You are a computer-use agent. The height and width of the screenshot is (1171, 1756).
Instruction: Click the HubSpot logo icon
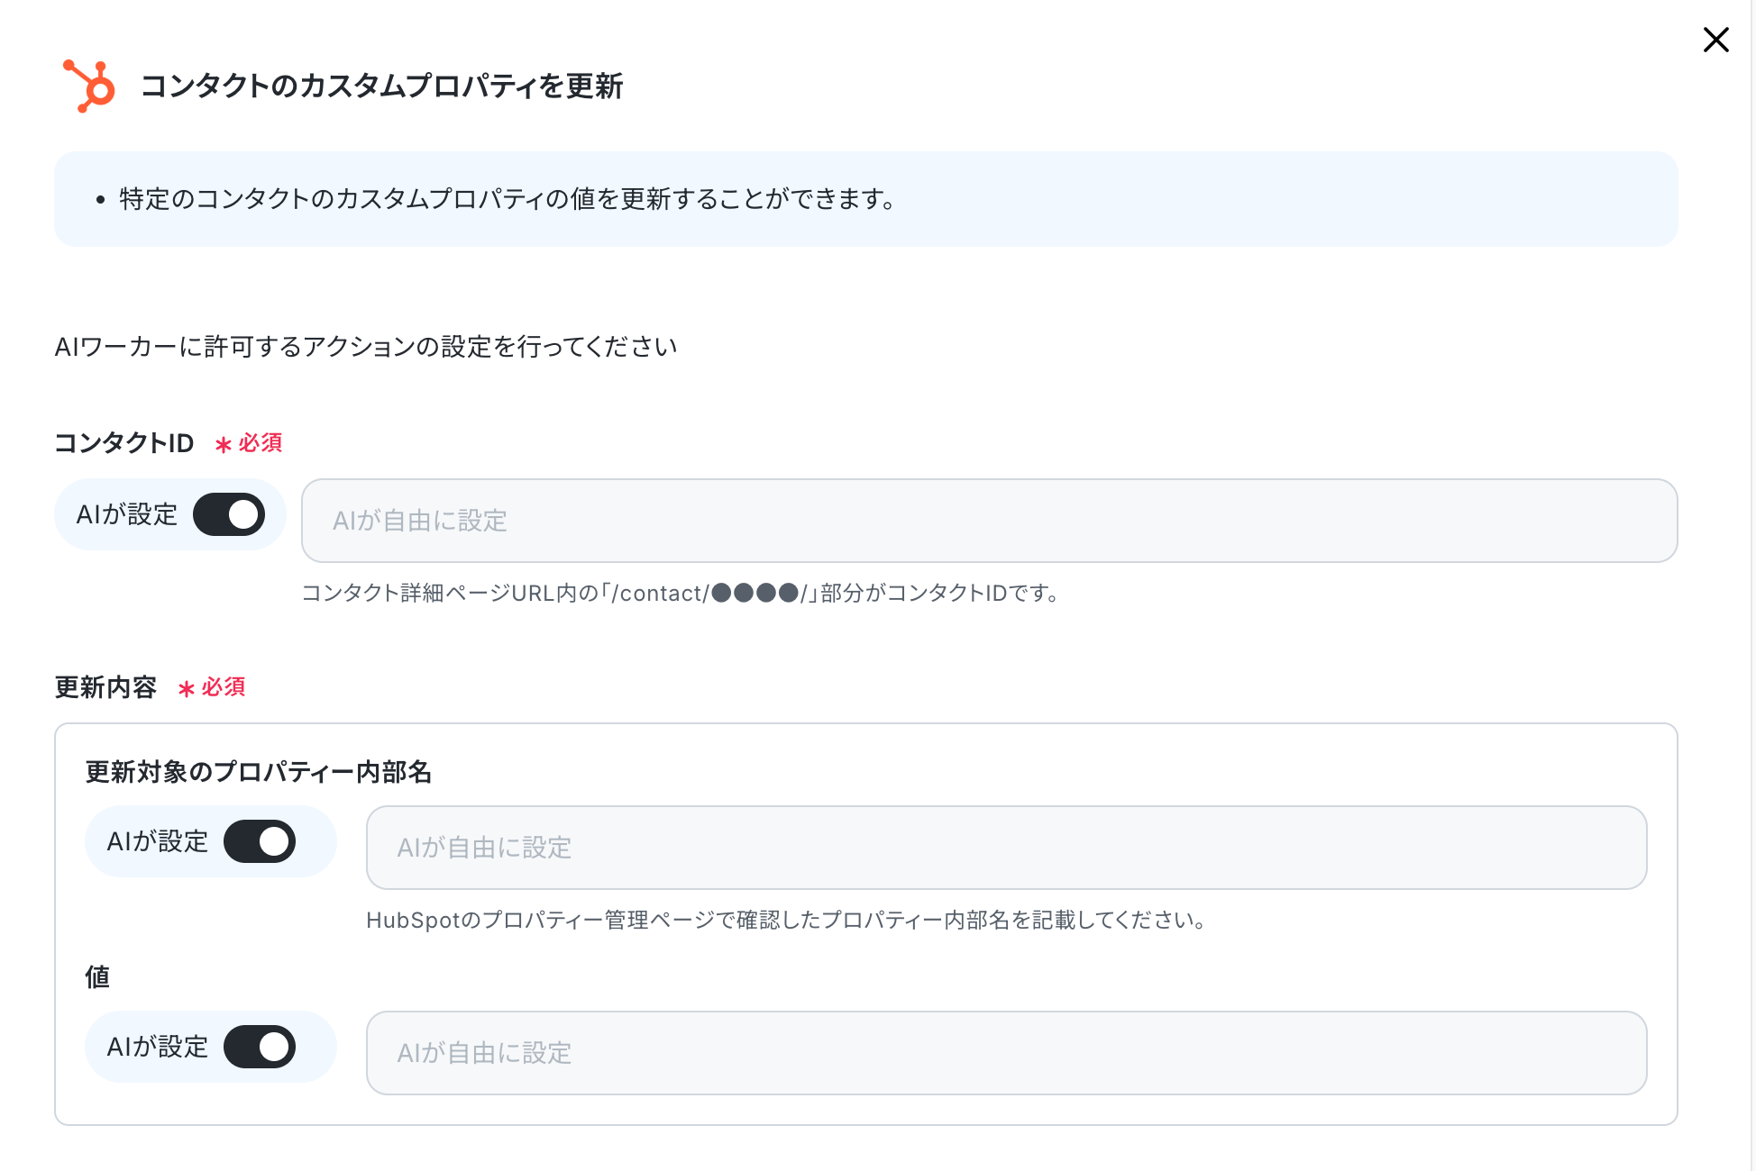[88, 86]
